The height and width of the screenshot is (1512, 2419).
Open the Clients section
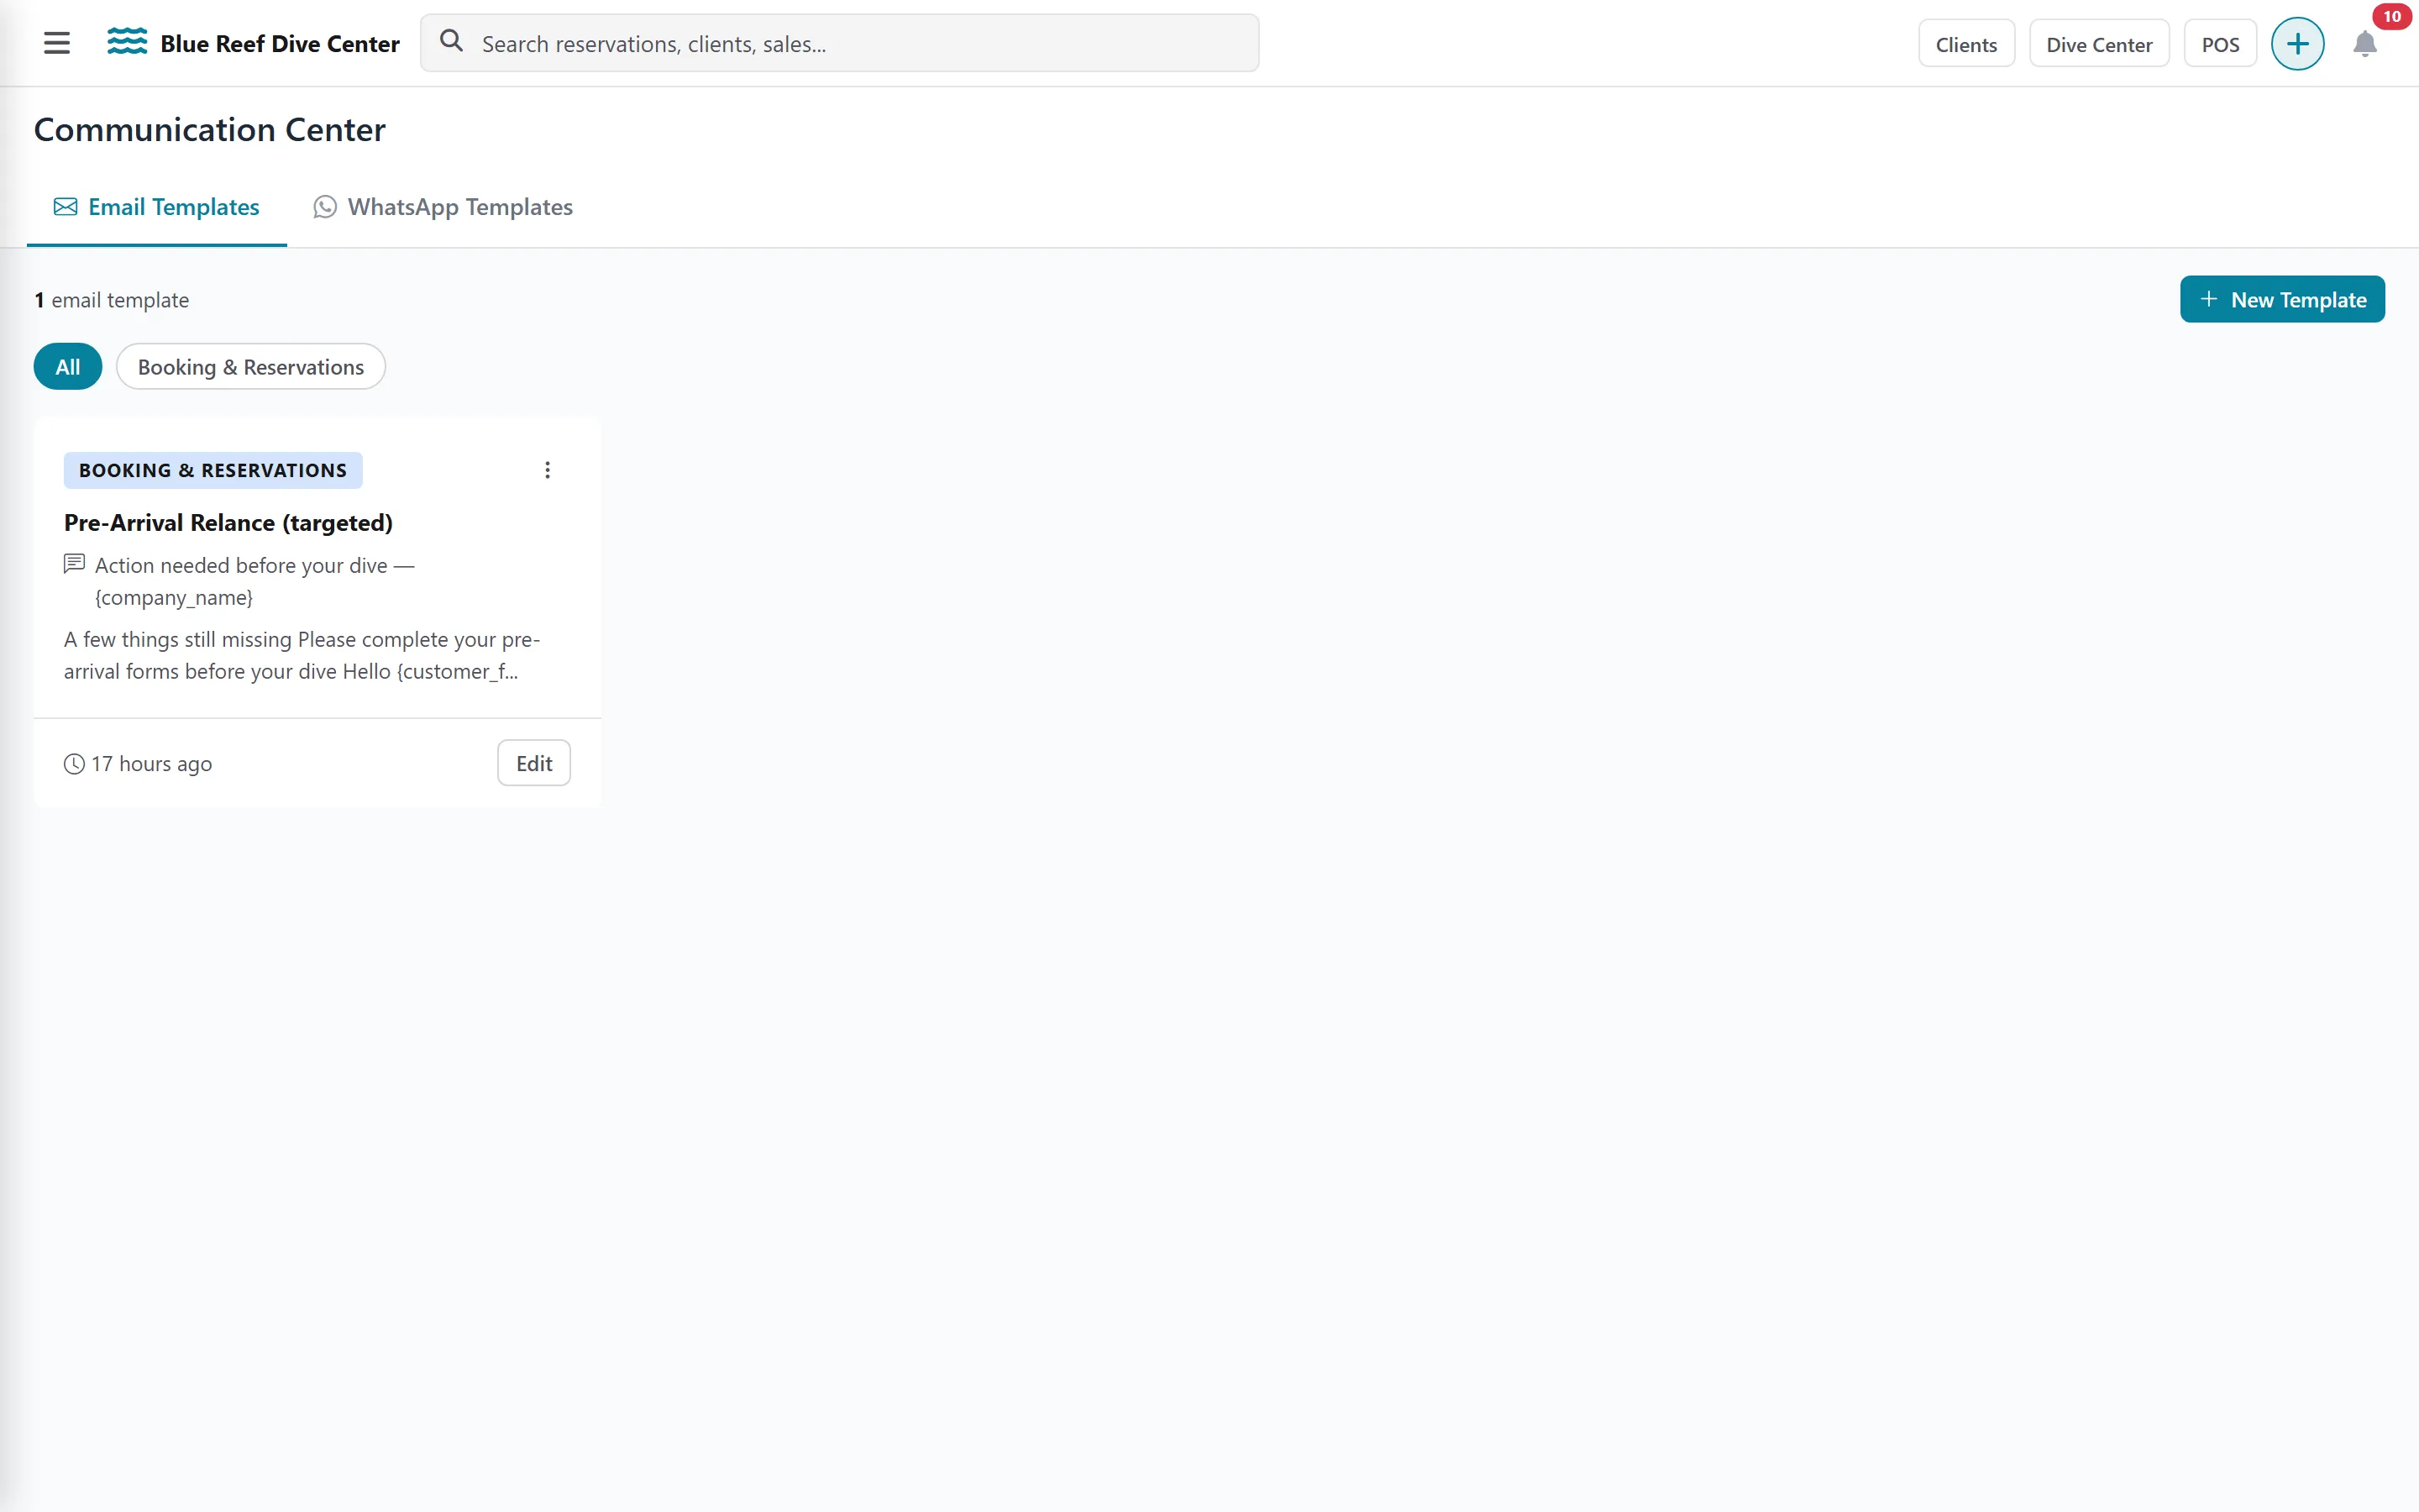pos(1966,44)
